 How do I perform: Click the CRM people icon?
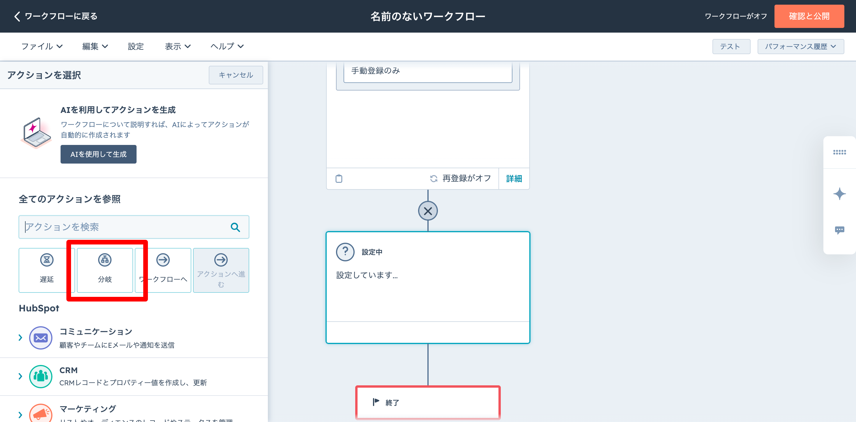(40, 376)
